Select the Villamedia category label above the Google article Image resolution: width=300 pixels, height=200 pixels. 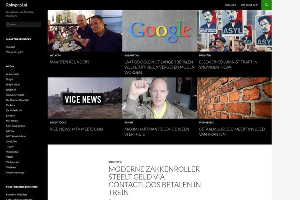click(132, 55)
